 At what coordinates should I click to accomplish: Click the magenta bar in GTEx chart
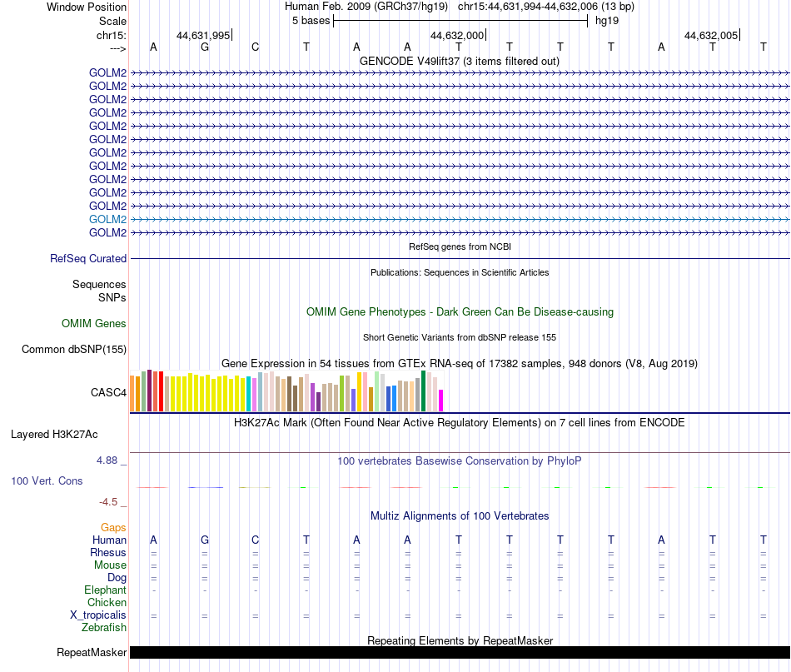(x=440, y=401)
